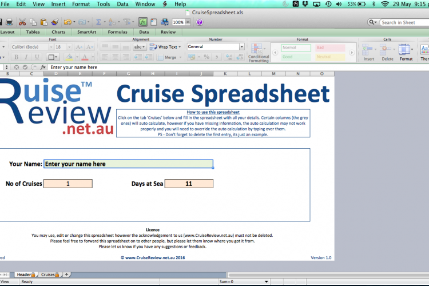Image resolution: width=429 pixels, height=286 pixels.
Task: Click the Format Painter brush icon
Action: click(x=54, y=22)
